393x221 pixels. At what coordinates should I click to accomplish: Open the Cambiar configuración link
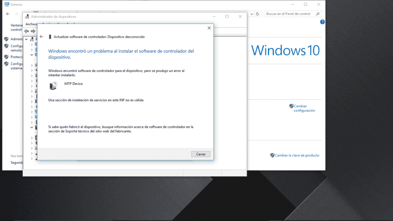tap(304, 108)
